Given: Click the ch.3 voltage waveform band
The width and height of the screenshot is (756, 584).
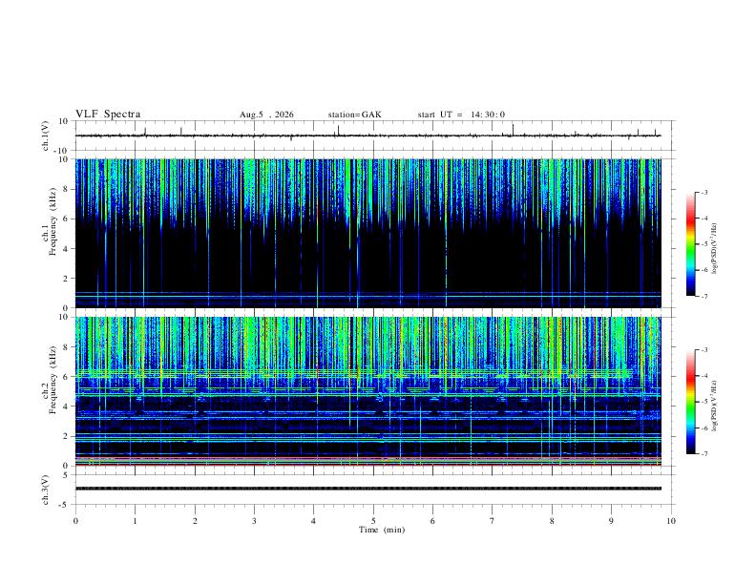Looking at the screenshot, I should pyautogui.click(x=367, y=489).
